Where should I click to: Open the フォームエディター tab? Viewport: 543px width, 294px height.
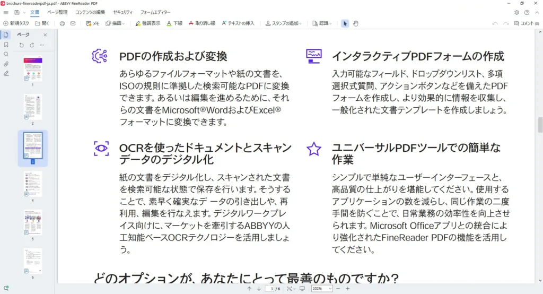click(x=155, y=13)
